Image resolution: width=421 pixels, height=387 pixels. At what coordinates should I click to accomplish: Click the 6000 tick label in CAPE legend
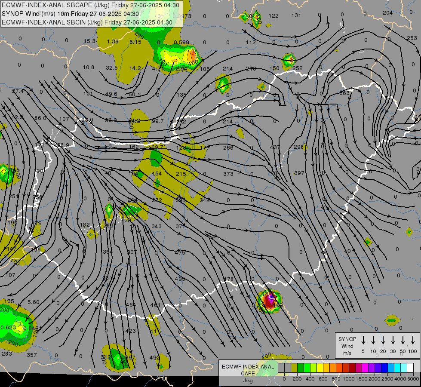[x=413, y=379]
